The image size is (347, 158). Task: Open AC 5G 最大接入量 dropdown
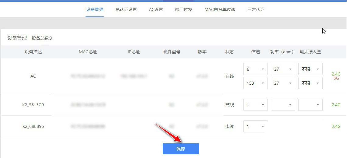coord(310,83)
